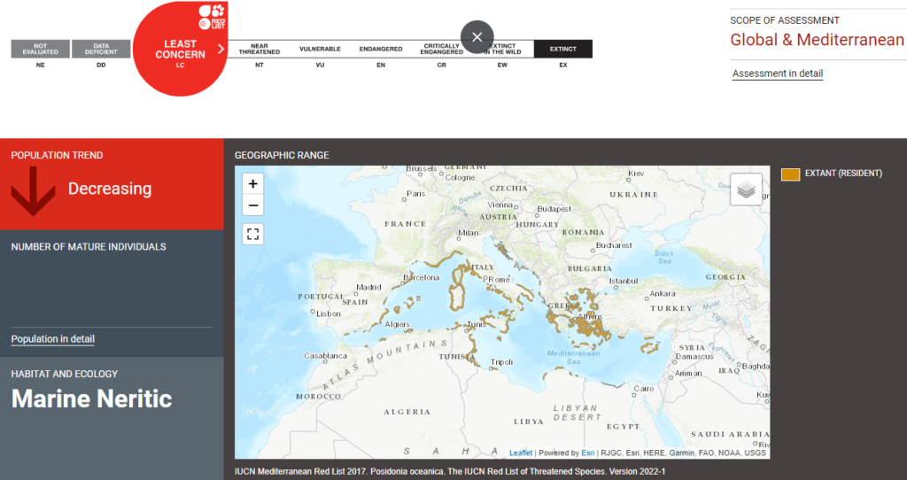This screenshot has height=480, width=907.
Task: Select the Not Evaluated category box
Action: (x=41, y=49)
